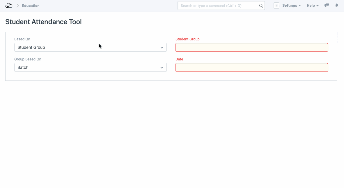Open the chat messages icon
Viewport: 344px width, 188px height.
point(327,6)
